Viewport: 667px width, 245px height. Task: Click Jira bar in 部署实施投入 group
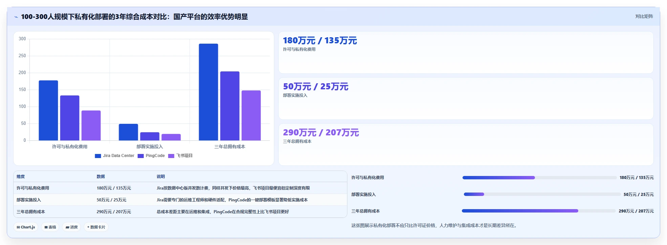[128, 132]
